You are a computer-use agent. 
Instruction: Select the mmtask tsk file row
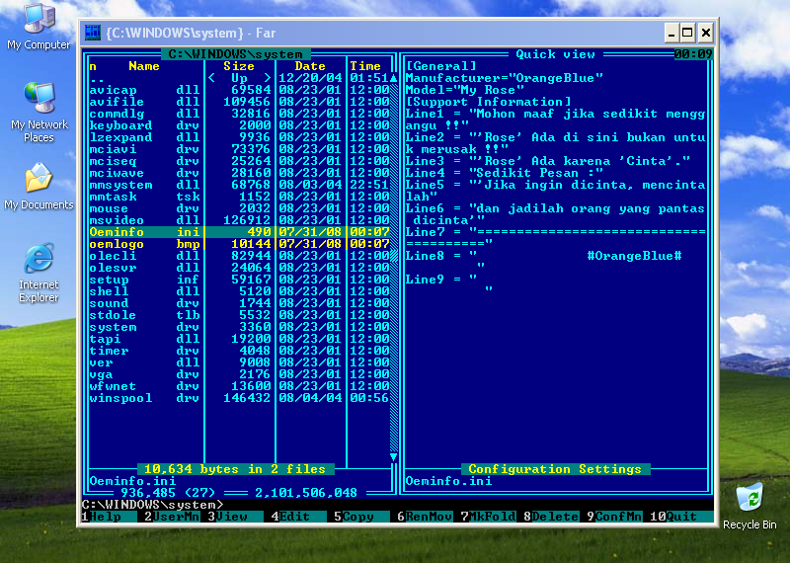(x=239, y=197)
